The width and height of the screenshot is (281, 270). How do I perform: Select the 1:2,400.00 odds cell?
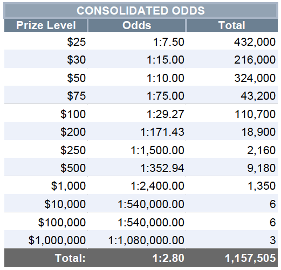click(x=136, y=185)
